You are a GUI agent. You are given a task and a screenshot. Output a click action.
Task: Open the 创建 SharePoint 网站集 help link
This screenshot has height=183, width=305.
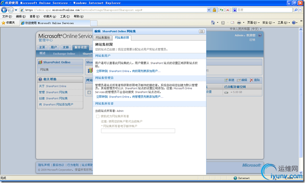[53, 98]
